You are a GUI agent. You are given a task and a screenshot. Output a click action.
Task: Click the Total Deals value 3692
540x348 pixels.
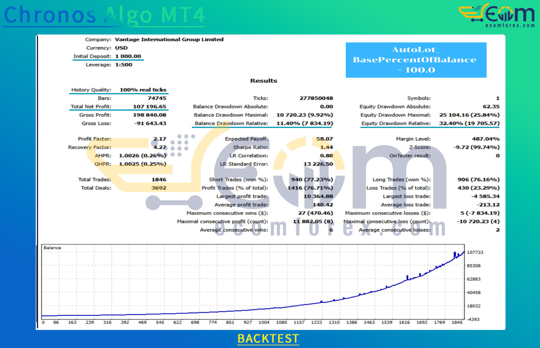[x=159, y=188]
